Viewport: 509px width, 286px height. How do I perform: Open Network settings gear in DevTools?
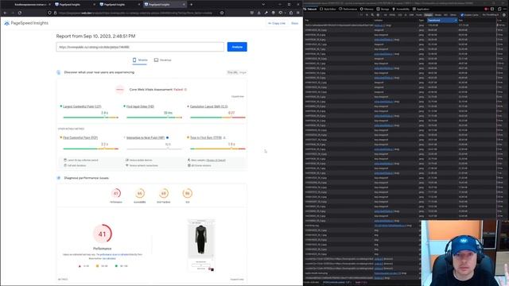[x=504, y=15]
